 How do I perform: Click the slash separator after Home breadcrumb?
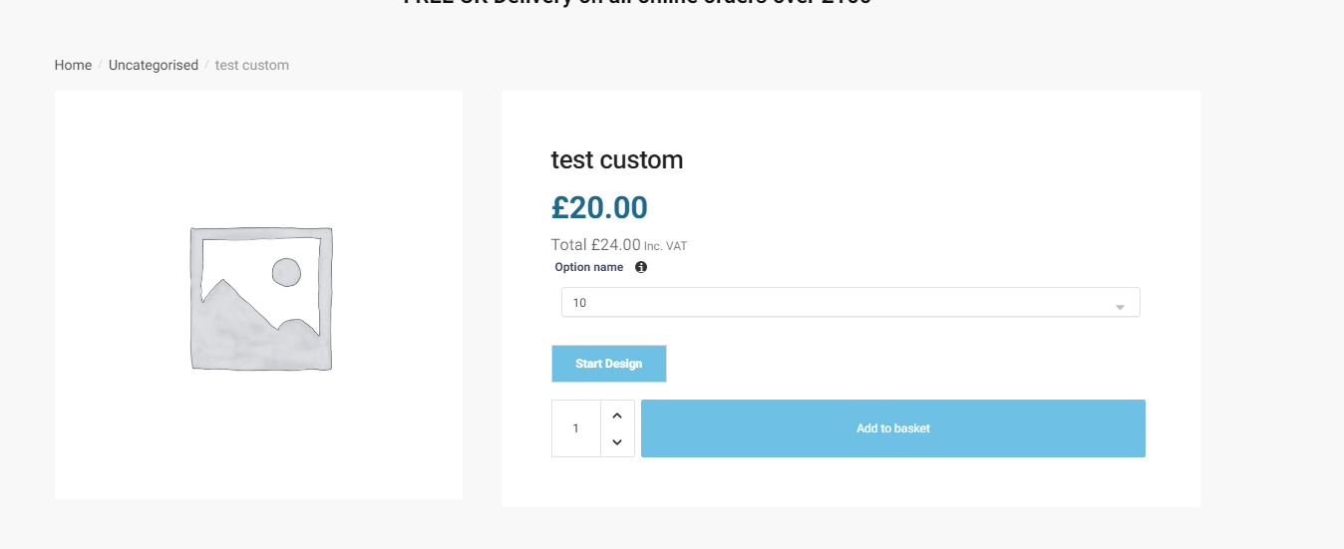tap(101, 65)
